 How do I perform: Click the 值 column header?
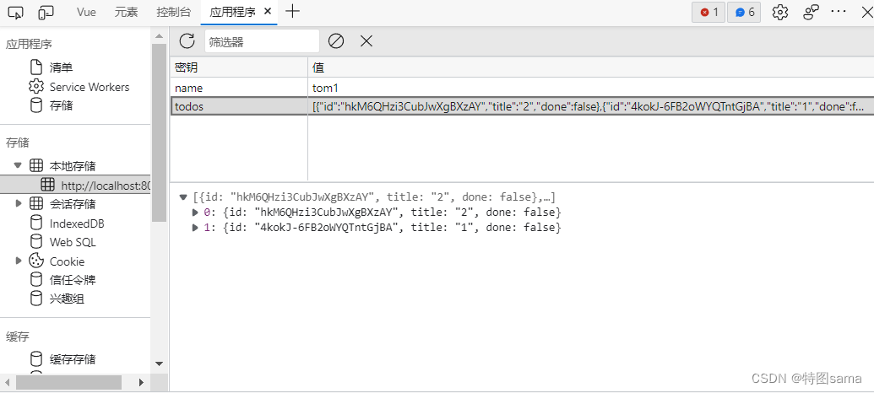tap(591, 67)
